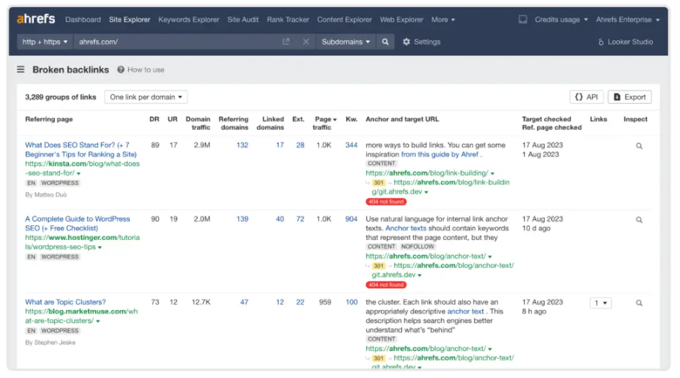Viewport: 680px width, 378px height.
Task: Click the Settings label
Action: coord(427,41)
